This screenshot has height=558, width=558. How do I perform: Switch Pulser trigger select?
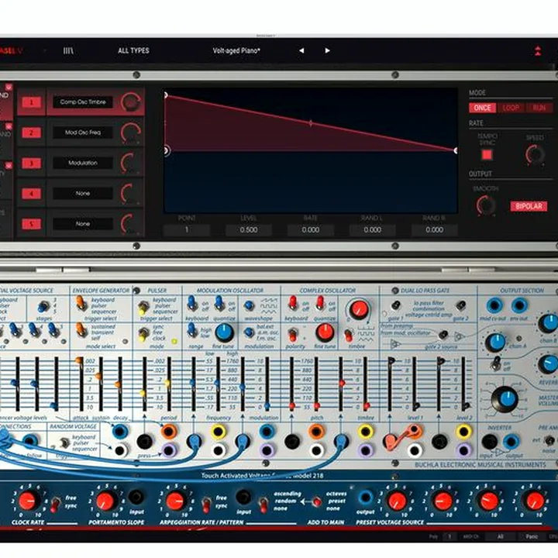(143, 308)
